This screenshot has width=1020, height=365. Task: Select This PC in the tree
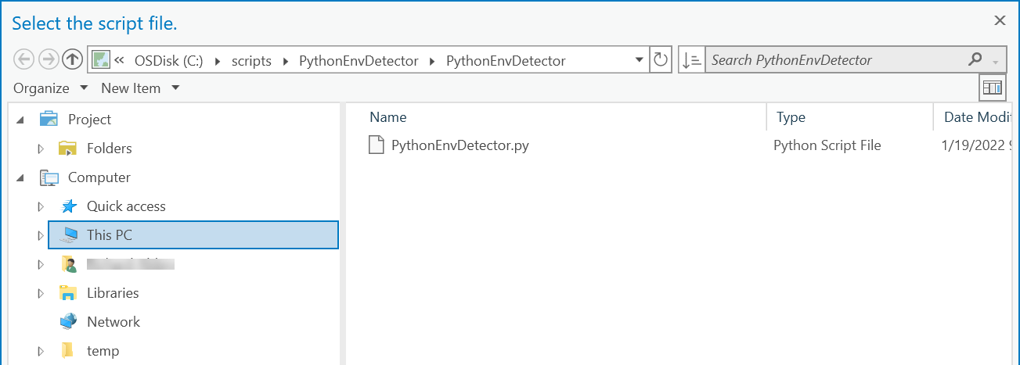tap(110, 235)
